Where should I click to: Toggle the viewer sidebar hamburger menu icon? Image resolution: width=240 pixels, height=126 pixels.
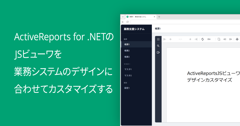pos(158,39)
